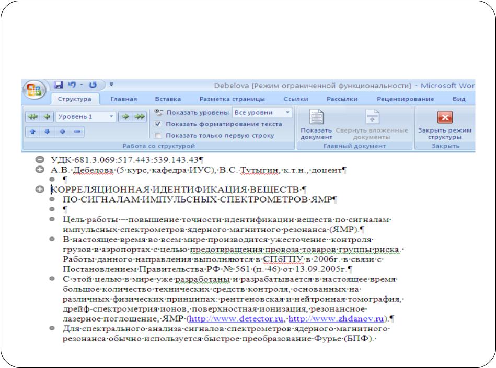This screenshot has height=368, width=496.
Task: Promote outline level single-left arrow
Action: pos(47,117)
